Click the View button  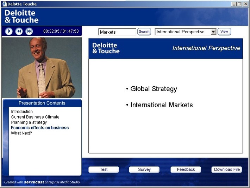pyautogui.click(x=224, y=32)
